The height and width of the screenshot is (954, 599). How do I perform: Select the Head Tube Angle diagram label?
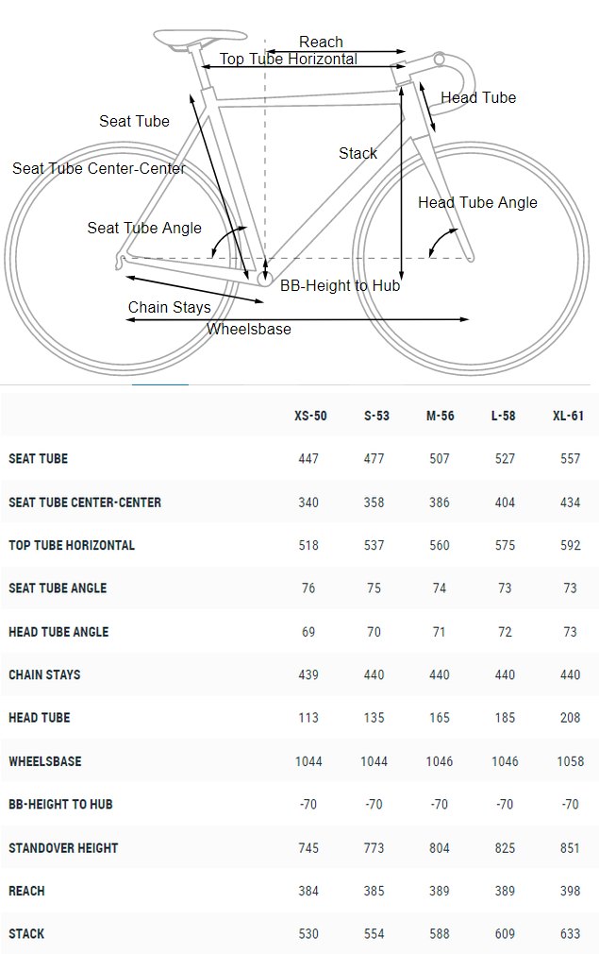477,202
